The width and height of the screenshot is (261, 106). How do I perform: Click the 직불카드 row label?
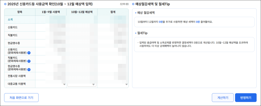pyautogui.click(x=13, y=35)
